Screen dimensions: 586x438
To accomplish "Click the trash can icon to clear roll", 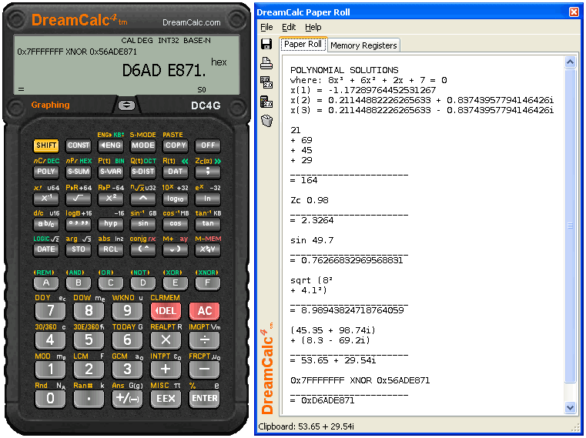I will tap(266, 121).
